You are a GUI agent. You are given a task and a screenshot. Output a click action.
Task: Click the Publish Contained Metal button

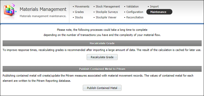(102, 88)
